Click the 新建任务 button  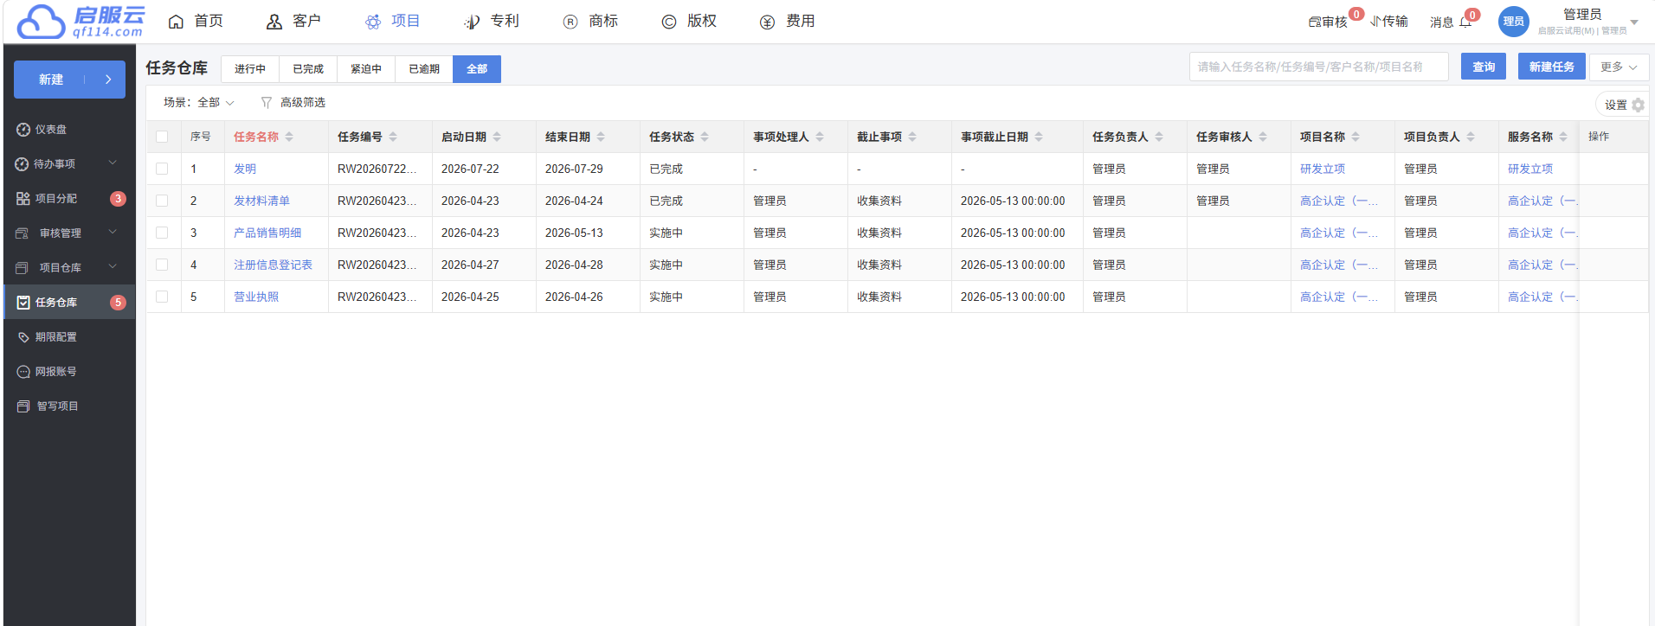point(1551,67)
